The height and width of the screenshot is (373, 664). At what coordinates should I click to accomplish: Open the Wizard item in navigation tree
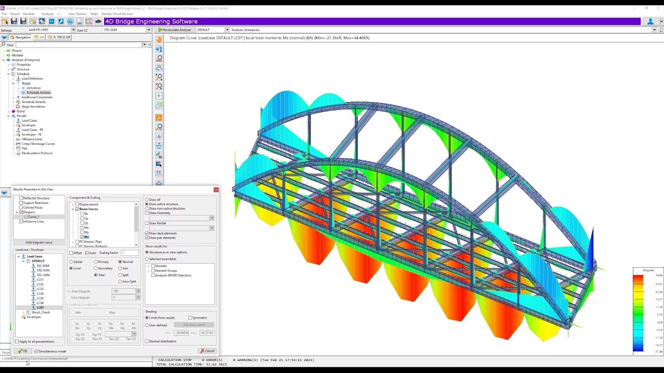click(17, 51)
